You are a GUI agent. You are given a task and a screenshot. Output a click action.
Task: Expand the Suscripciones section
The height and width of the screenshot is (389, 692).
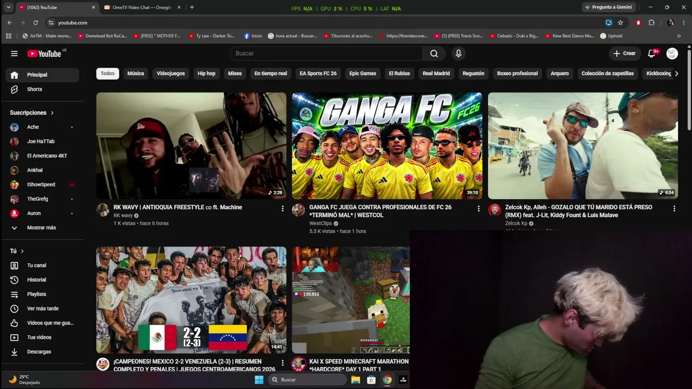pyautogui.click(x=32, y=113)
